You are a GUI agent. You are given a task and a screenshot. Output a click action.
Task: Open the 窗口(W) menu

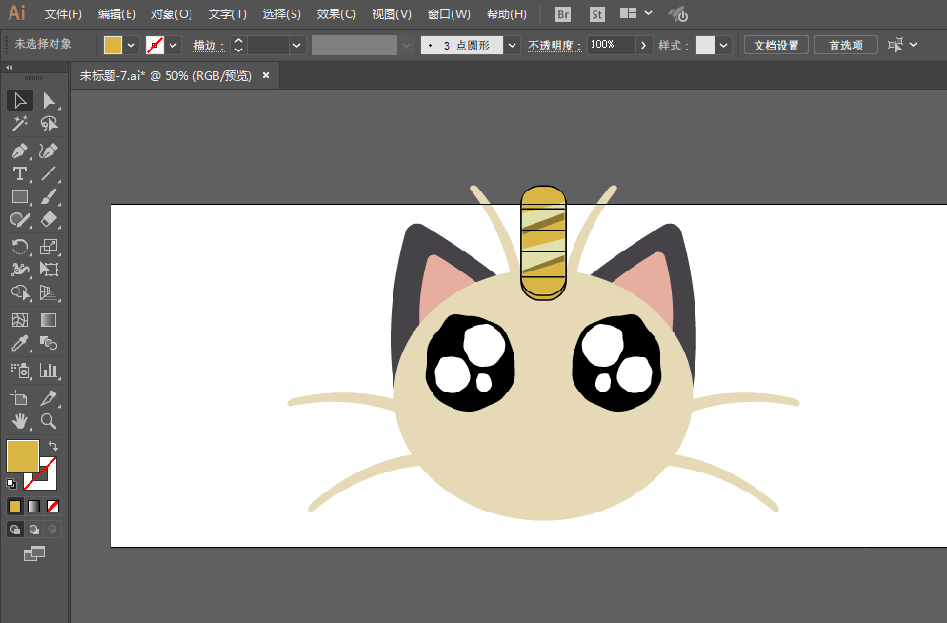tap(449, 14)
